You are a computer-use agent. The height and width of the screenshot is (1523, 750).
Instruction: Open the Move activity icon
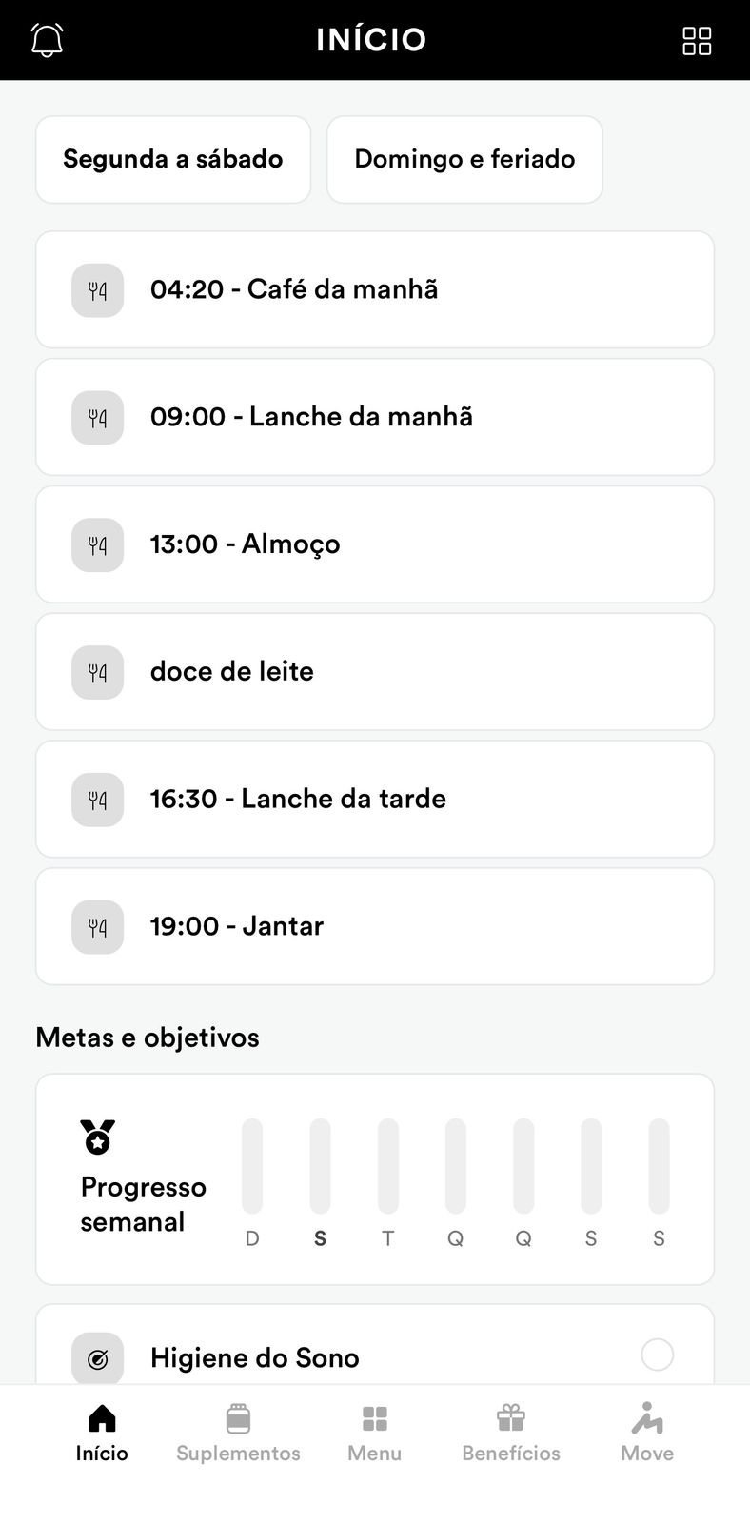point(647,1418)
